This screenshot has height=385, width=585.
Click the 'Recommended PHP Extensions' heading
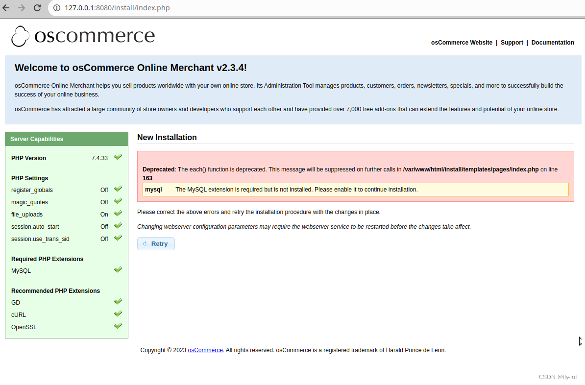tap(55, 290)
